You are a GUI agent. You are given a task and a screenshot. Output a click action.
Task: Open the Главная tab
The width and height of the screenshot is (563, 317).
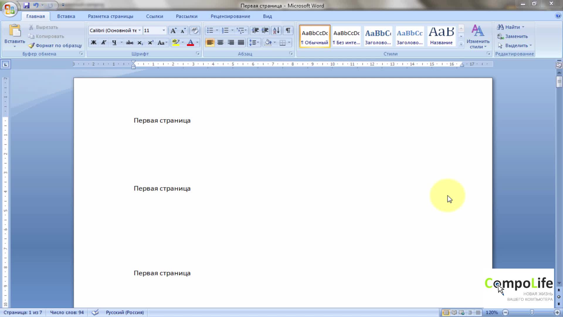35,16
